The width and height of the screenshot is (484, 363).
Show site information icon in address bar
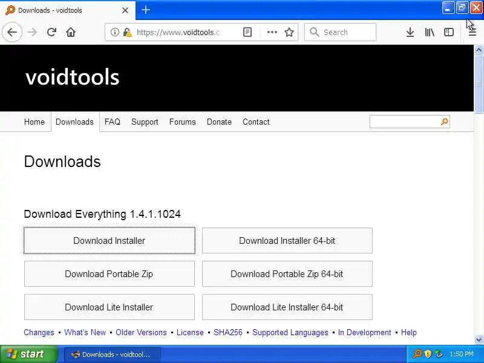114,32
